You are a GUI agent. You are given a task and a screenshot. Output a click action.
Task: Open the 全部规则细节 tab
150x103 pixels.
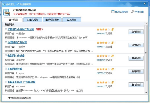(x=52, y=20)
